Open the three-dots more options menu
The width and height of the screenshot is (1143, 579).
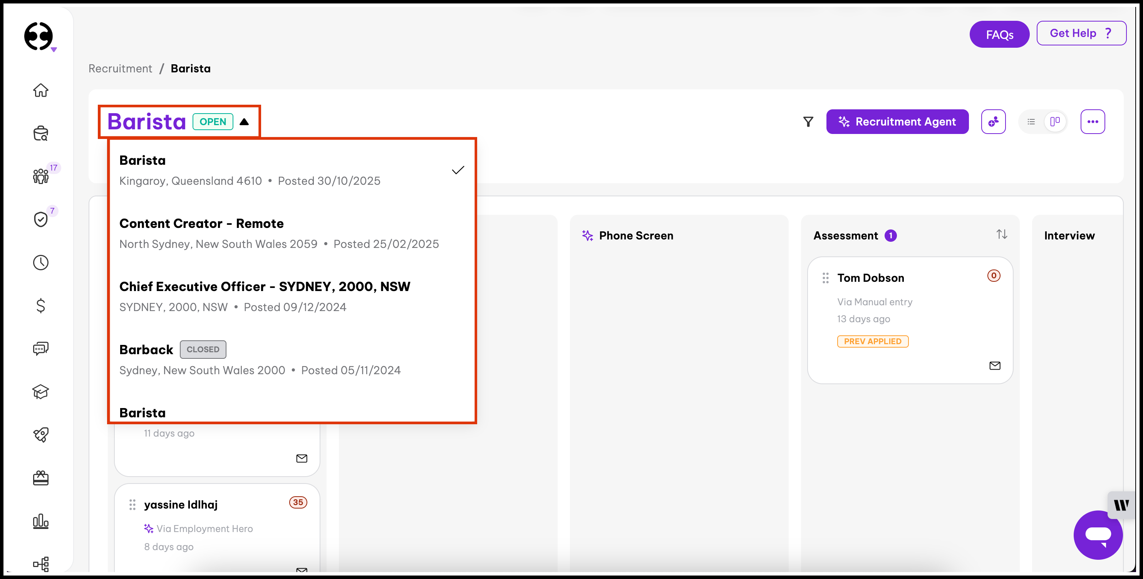tap(1093, 122)
